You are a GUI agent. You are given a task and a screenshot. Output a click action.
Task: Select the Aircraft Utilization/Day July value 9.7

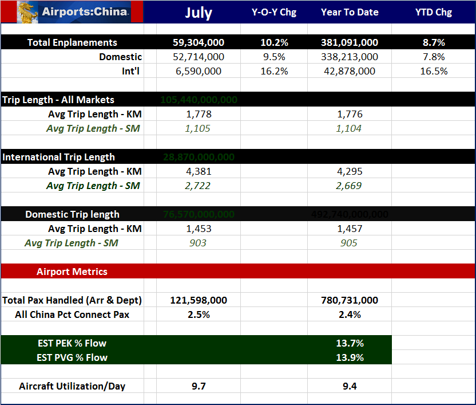(x=199, y=386)
